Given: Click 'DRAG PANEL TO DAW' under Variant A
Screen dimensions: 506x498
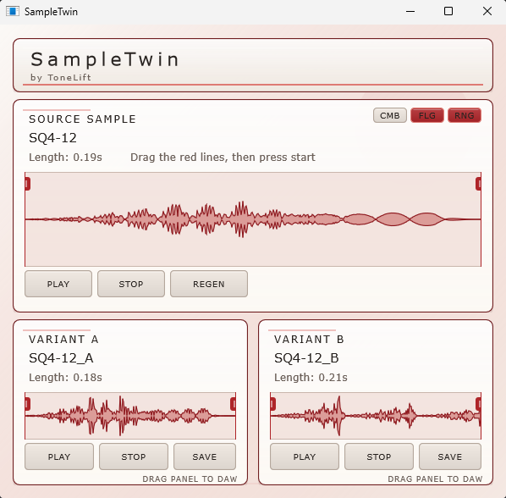Looking at the screenshot, I should coord(190,479).
